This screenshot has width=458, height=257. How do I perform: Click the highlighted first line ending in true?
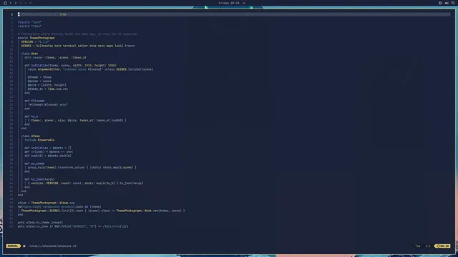[234, 14]
